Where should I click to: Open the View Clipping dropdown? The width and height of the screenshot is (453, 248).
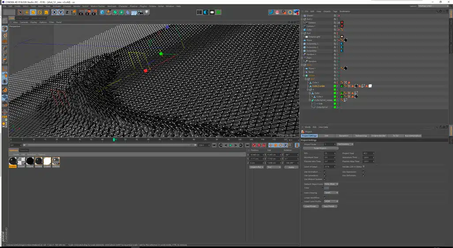[331, 192]
